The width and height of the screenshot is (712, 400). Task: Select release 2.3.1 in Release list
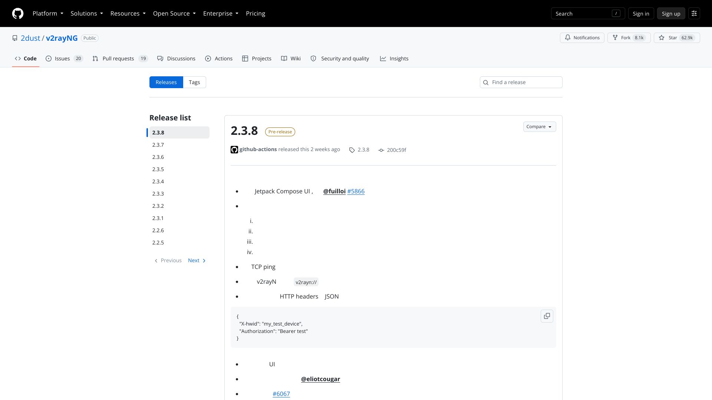[x=179, y=218]
